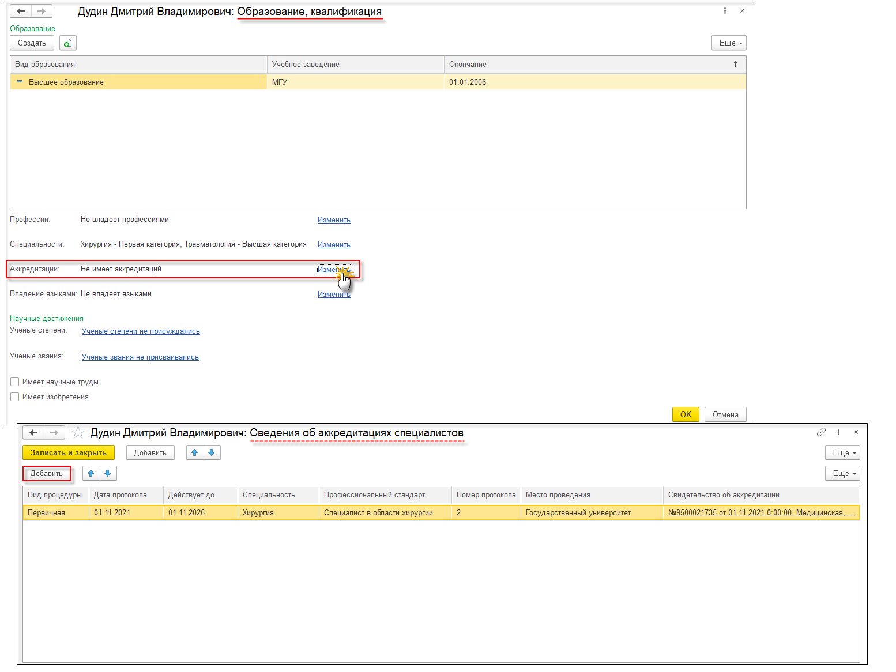Select Государственный университет cell
The width and height of the screenshot is (896, 672).
(x=592, y=512)
